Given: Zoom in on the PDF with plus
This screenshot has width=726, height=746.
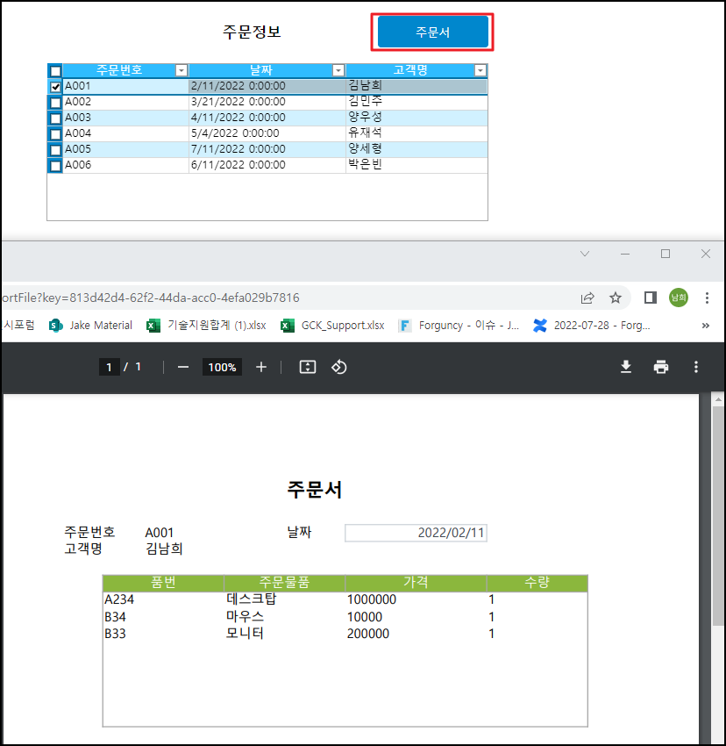Looking at the screenshot, I should 260,367.
